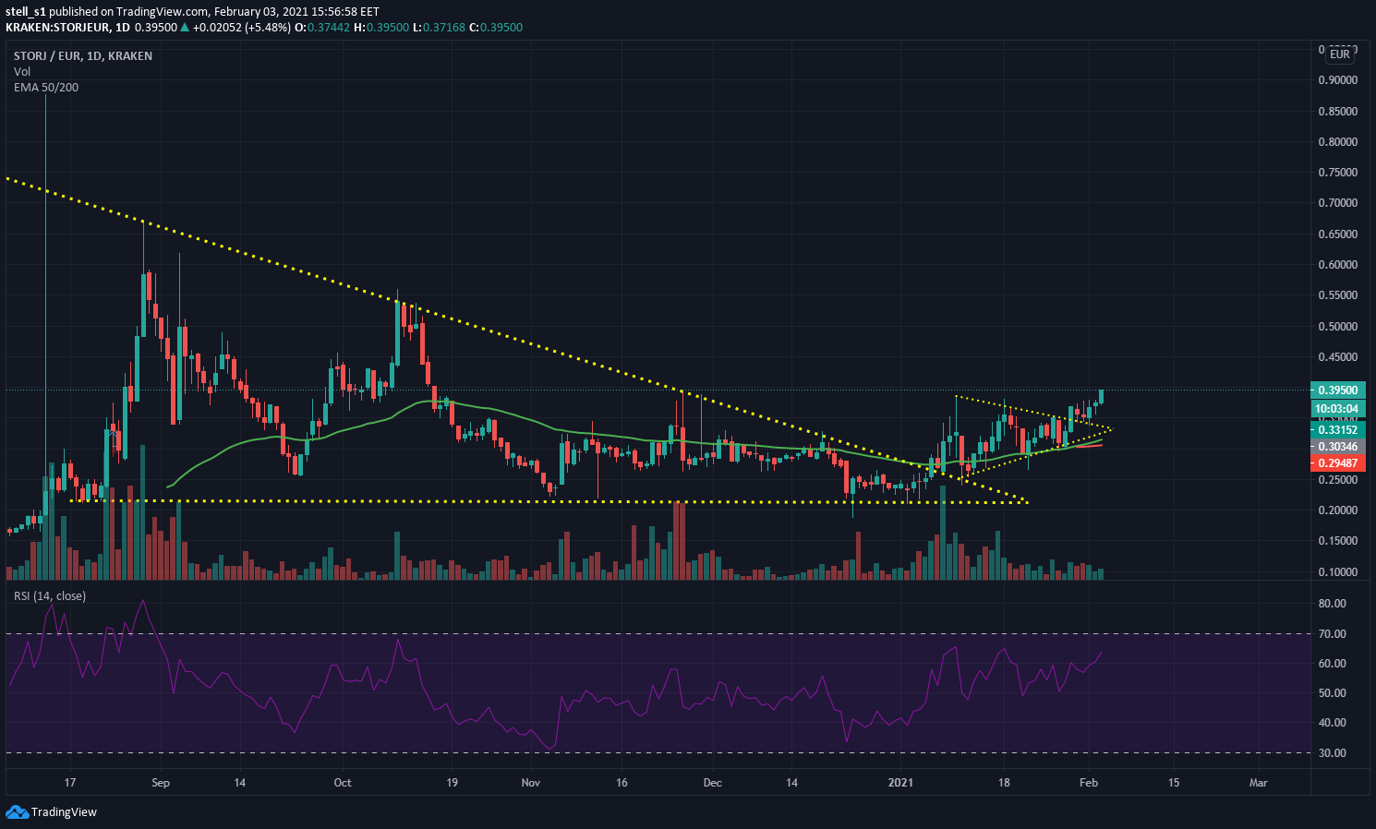
Task: Click the 16 date label on time axis
Action: 622,783
